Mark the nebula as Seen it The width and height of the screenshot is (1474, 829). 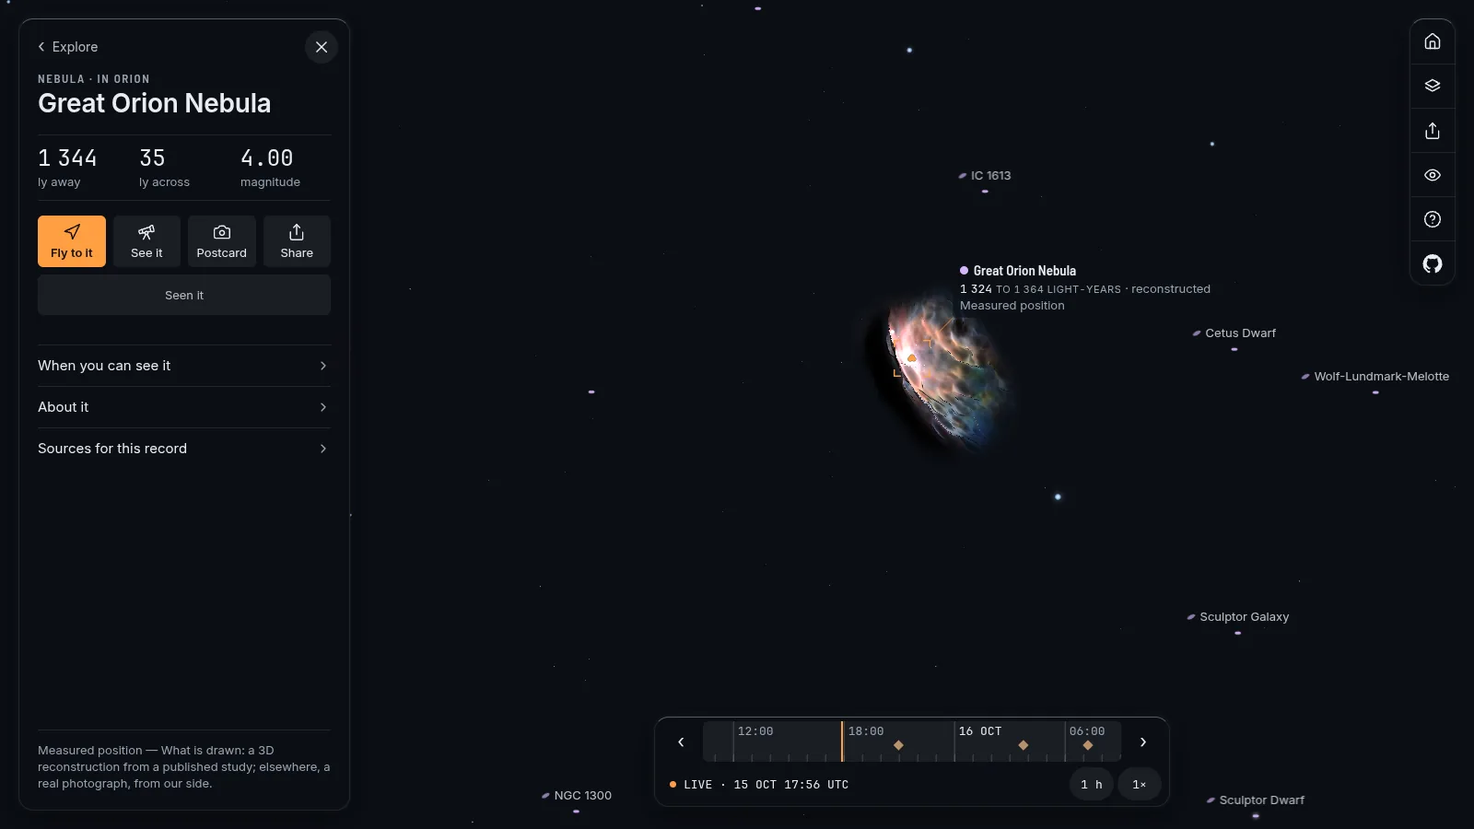[x=184, y=295]
